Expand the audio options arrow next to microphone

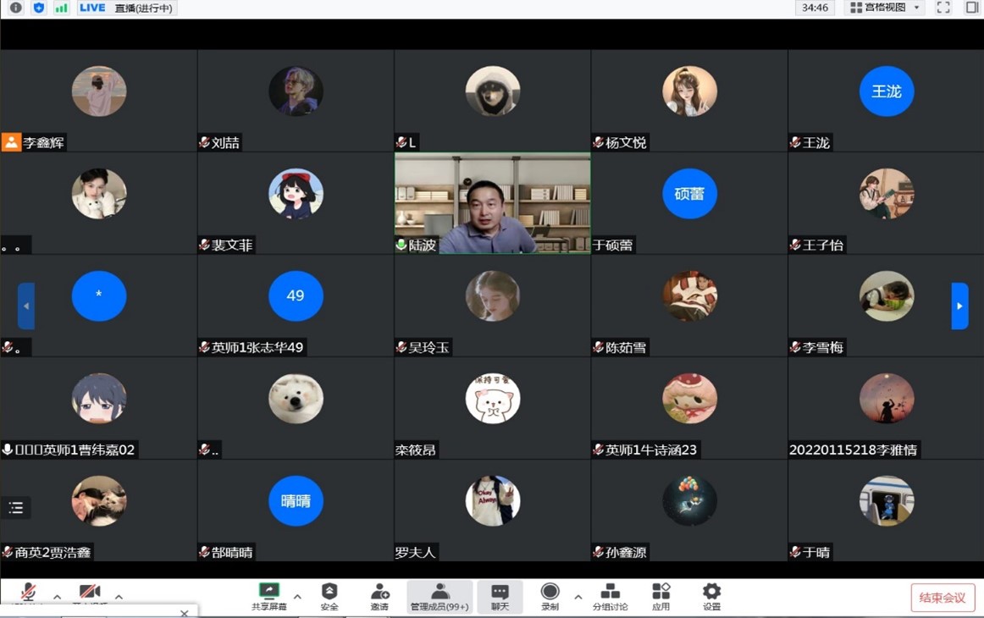pos(57,597)
